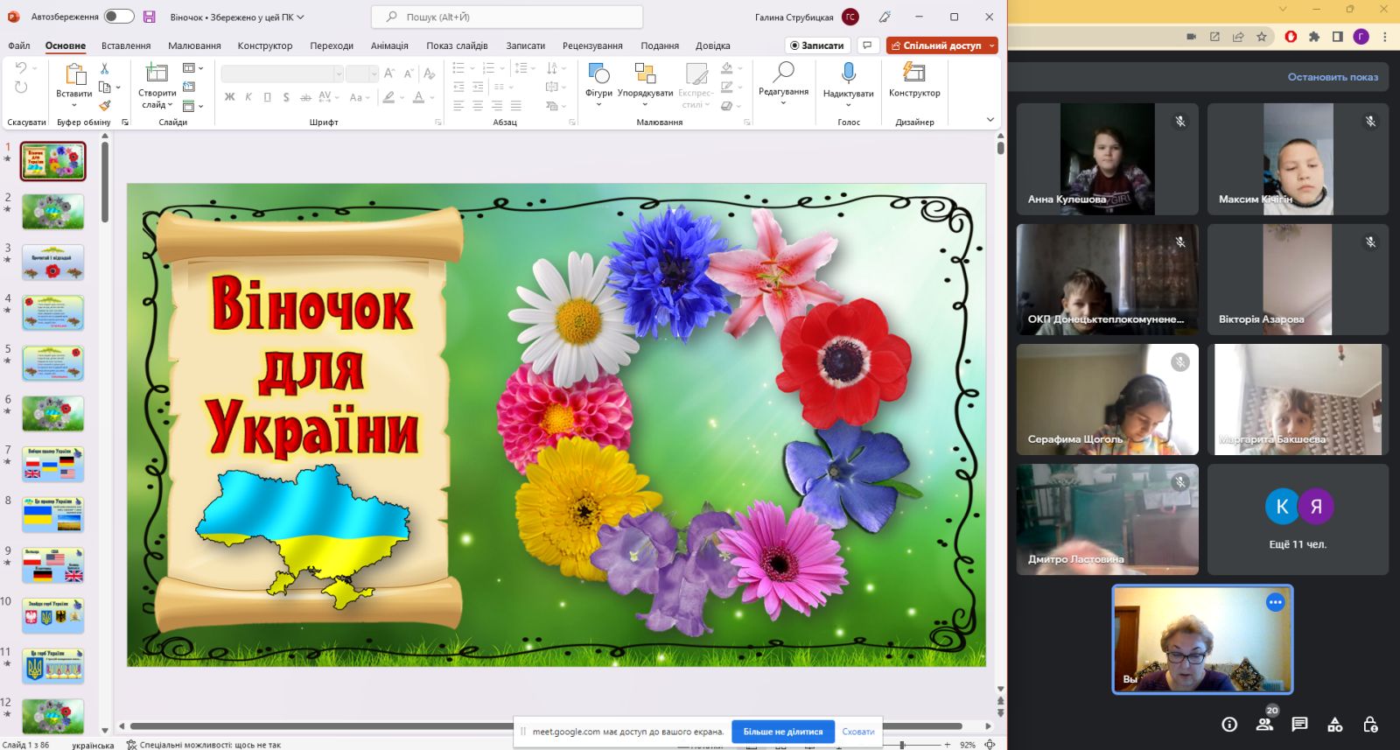Click the Cut scissors icon
The height and width of the screenshot is (750, 1400).
pos(105,68)
